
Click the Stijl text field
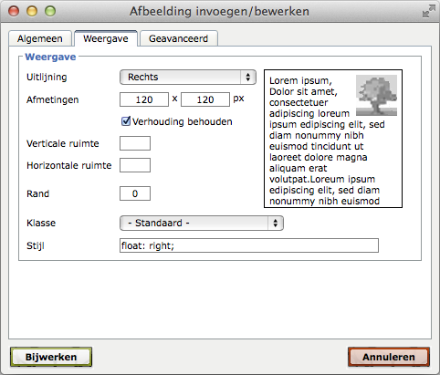point(249,245)
